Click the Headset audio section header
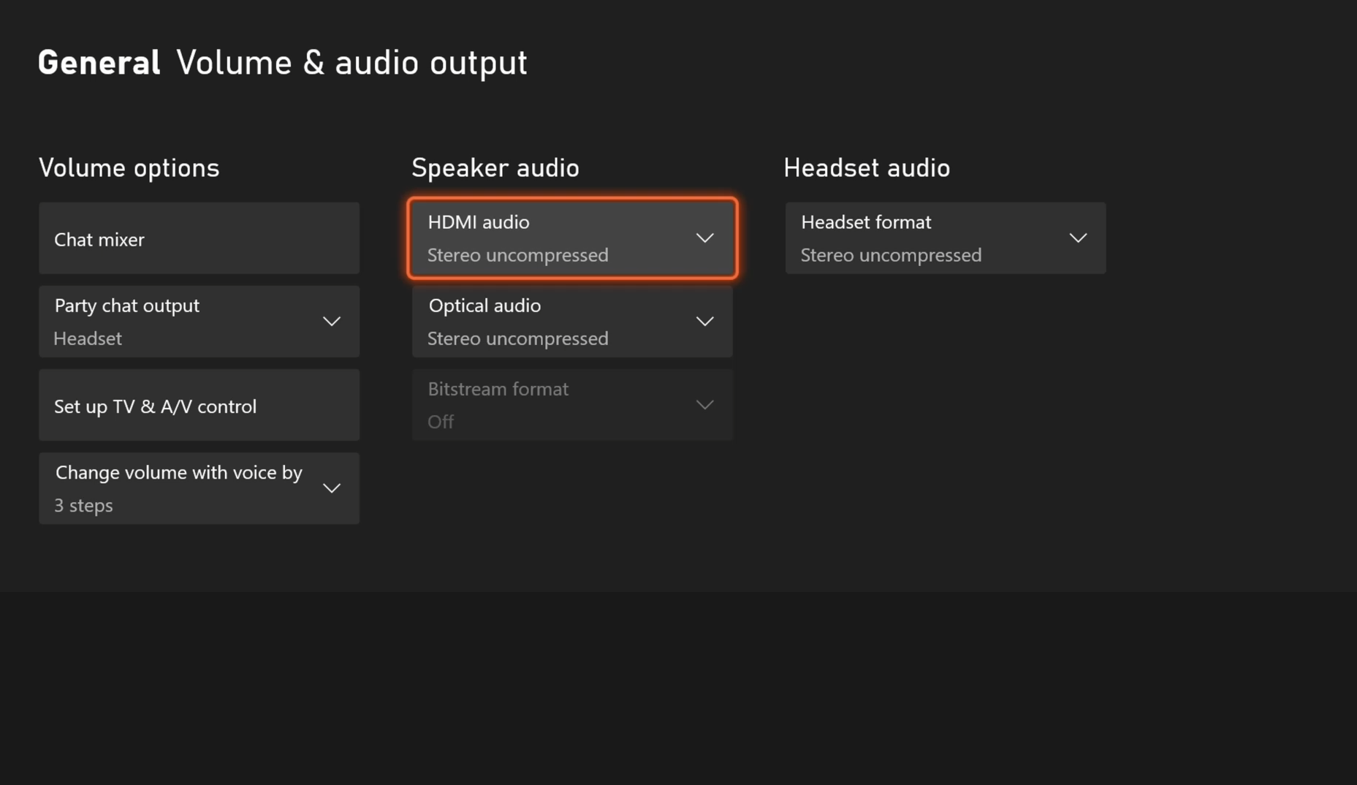 867,167
